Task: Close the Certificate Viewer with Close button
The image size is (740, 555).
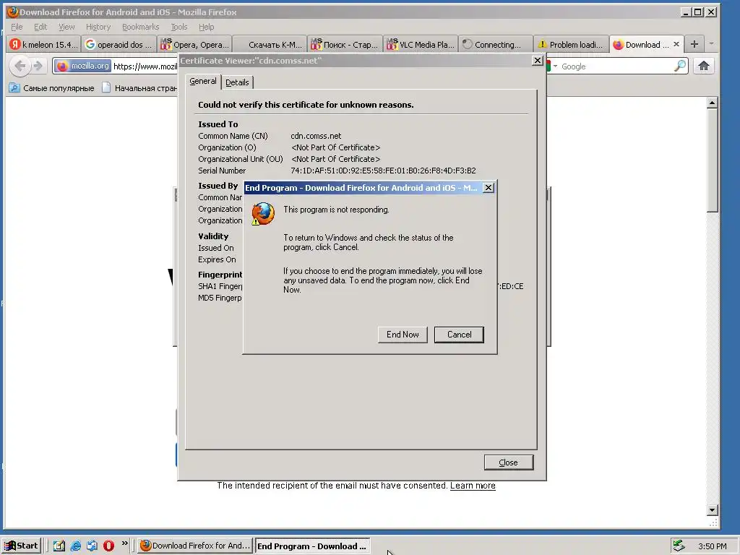Action: point(508,462)
